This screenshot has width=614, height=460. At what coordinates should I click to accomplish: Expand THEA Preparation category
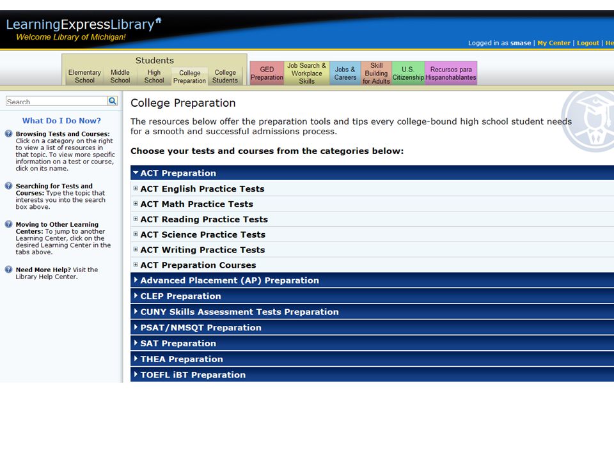pos(372,358)
